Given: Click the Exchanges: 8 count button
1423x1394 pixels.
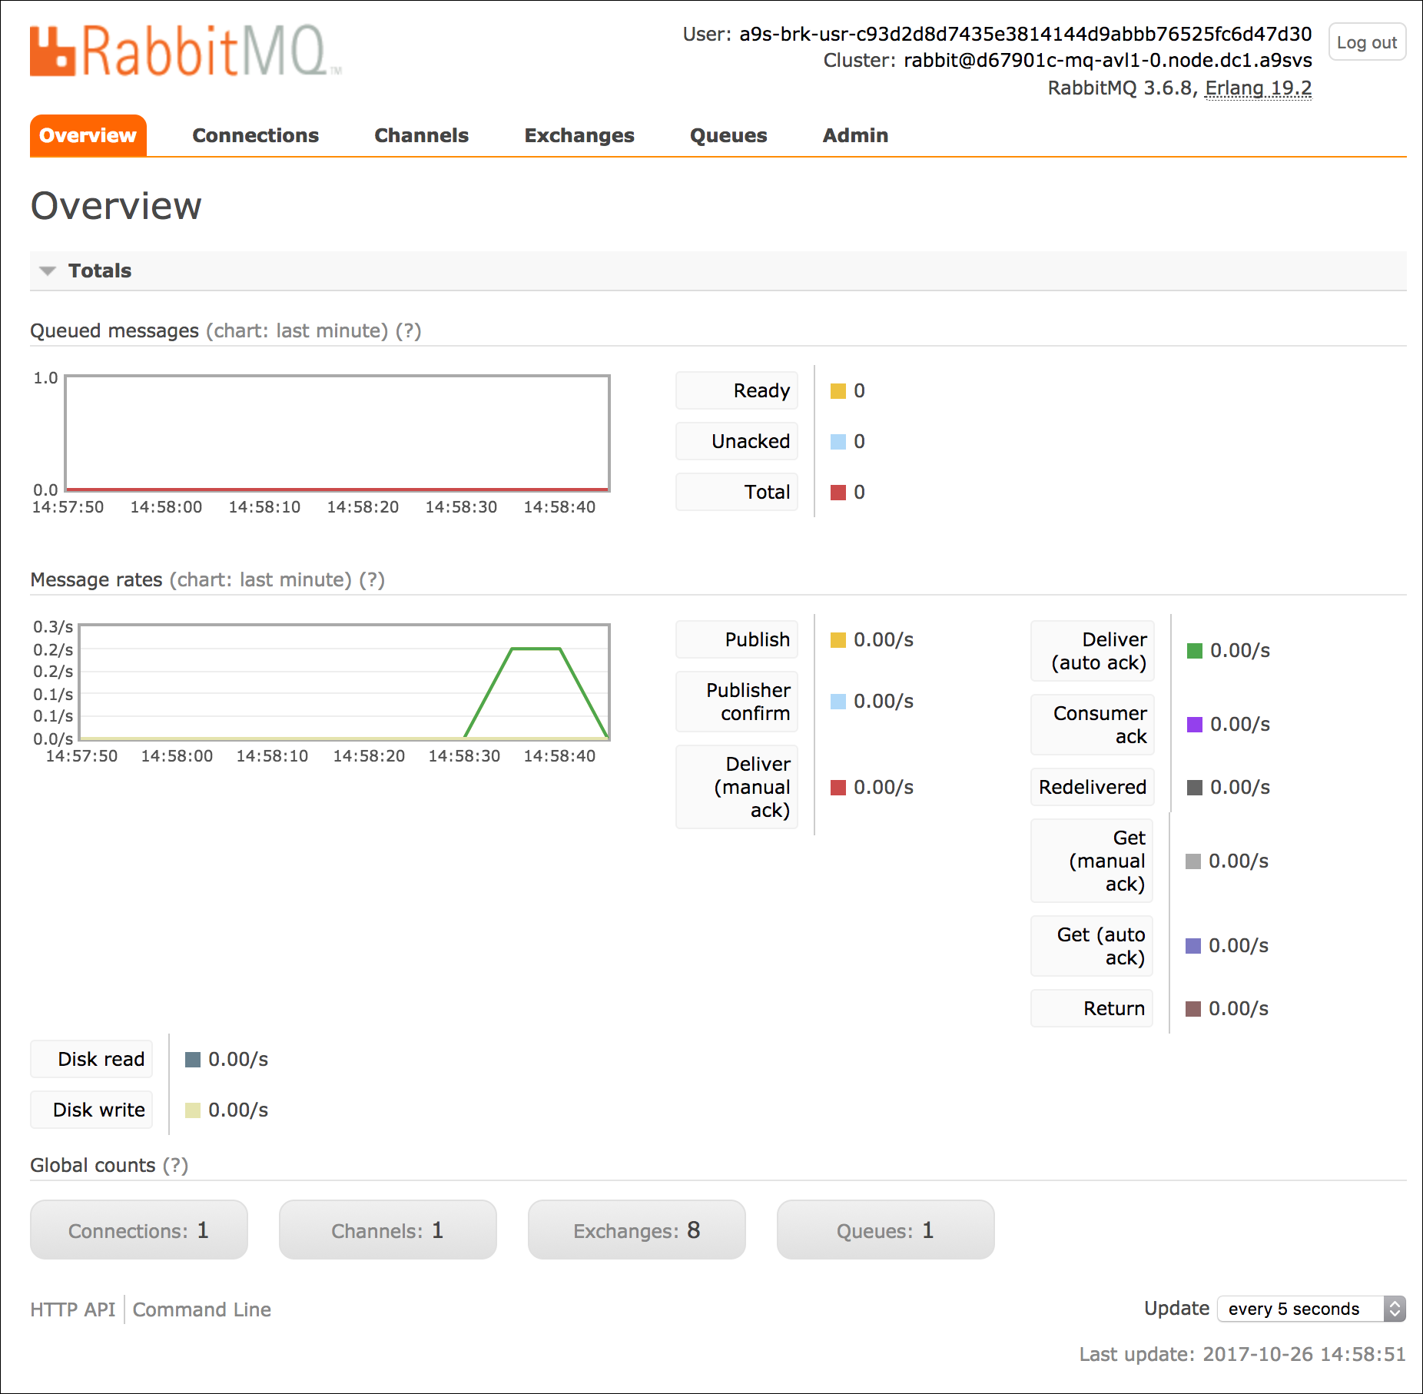Looking at the screenshot, I should [637, 1230].
